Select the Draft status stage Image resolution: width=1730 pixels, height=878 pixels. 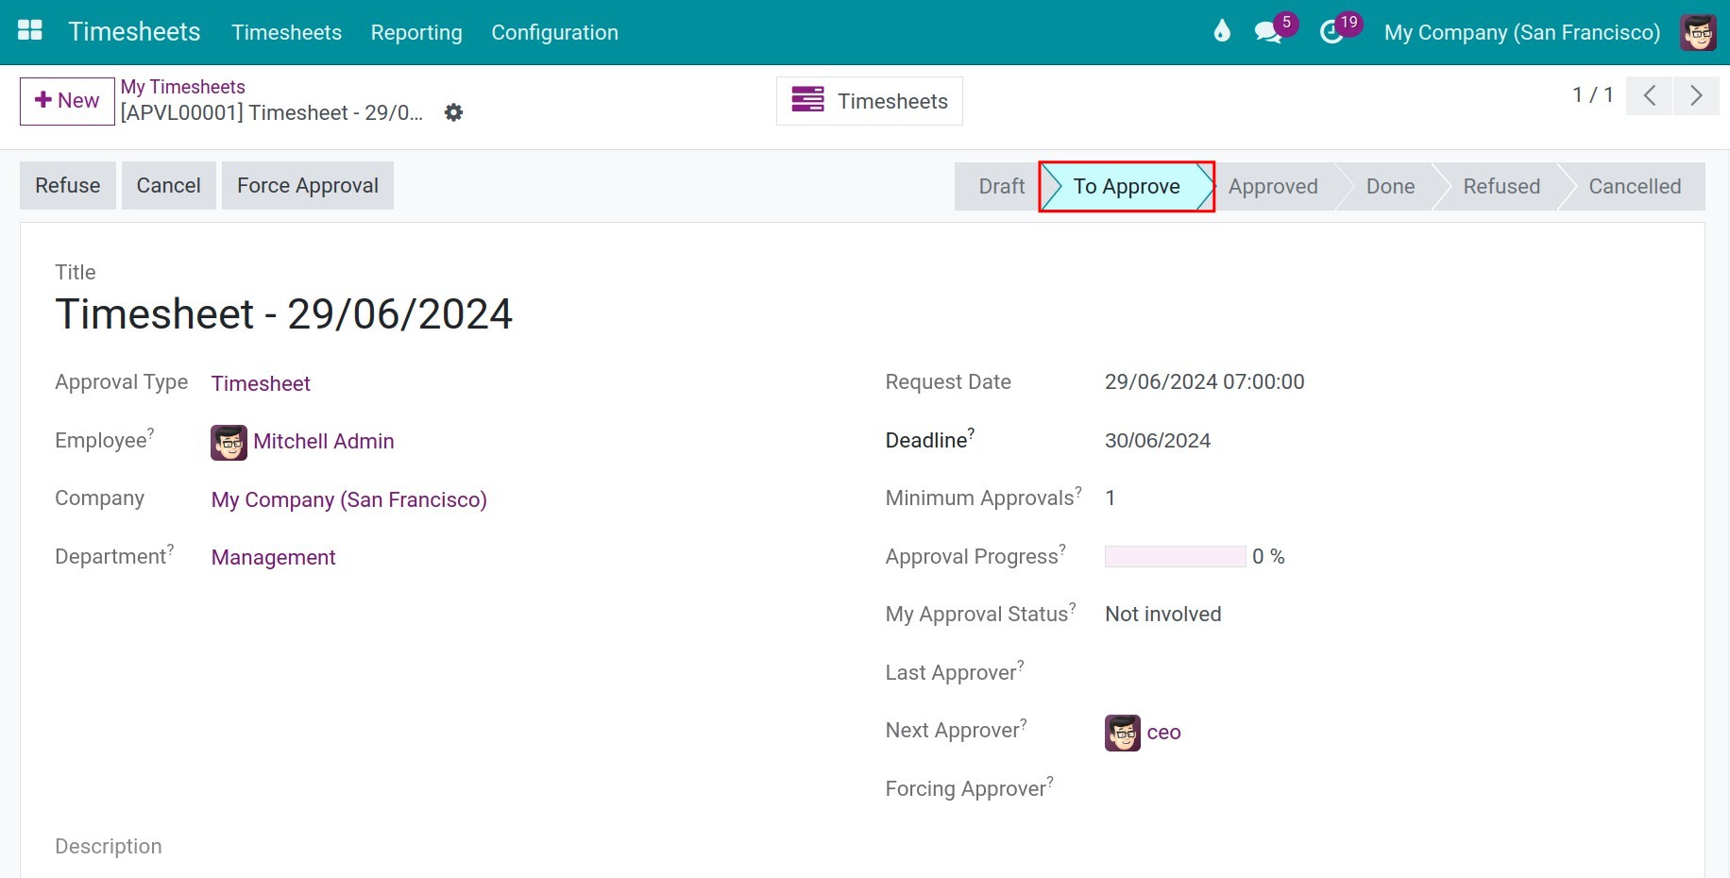click(1001, 186)
